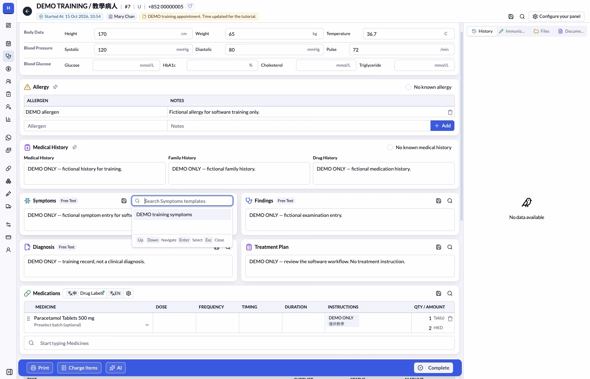Click the Glucose mmol/L input field
Image resolution: width=590 pixels, height=379 pixels.
[126, 65]
